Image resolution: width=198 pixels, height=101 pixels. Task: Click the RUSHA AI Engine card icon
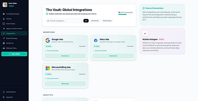[145, 33]
